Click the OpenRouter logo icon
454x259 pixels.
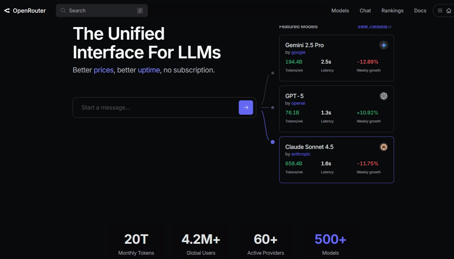point(7,11)
